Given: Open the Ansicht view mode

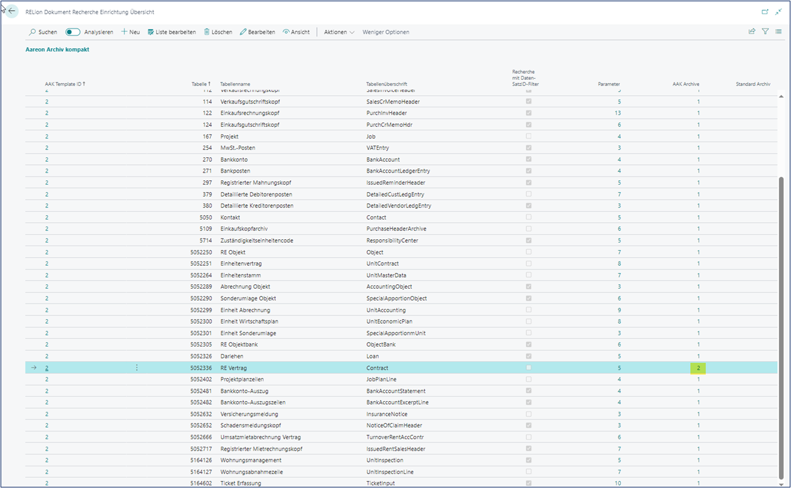Looking at the screenshot, I should (x=286, y=32).
